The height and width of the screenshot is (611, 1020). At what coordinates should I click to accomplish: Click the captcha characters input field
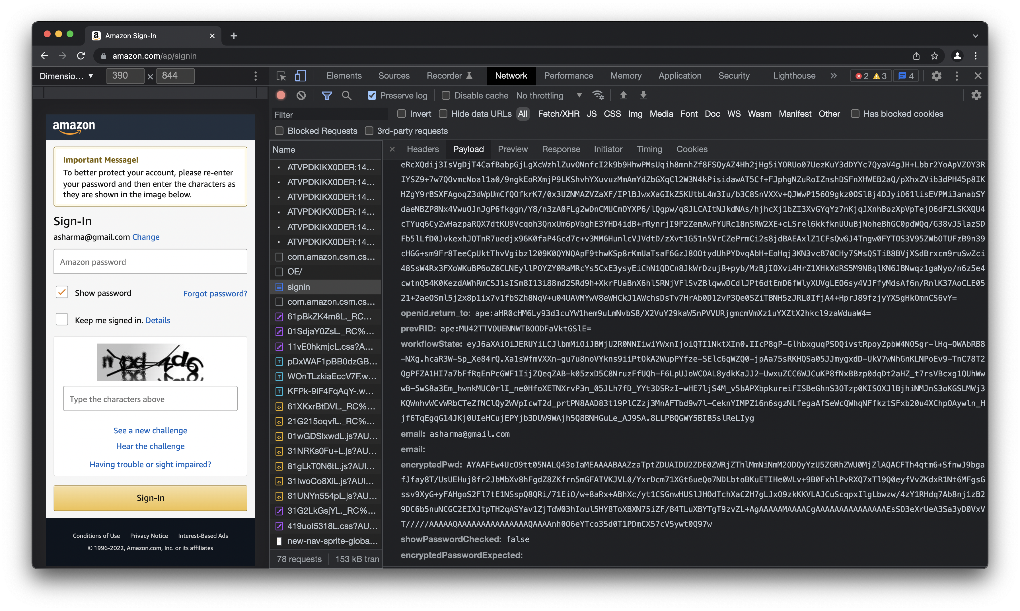[x=150, y=399]
